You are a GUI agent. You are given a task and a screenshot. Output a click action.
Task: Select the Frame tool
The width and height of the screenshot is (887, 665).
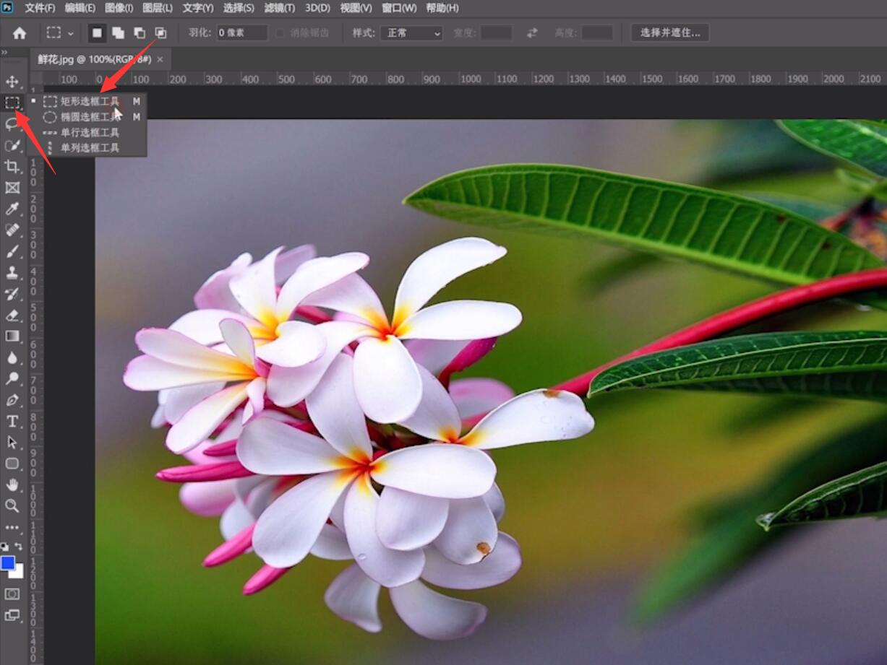click(12, 188)
